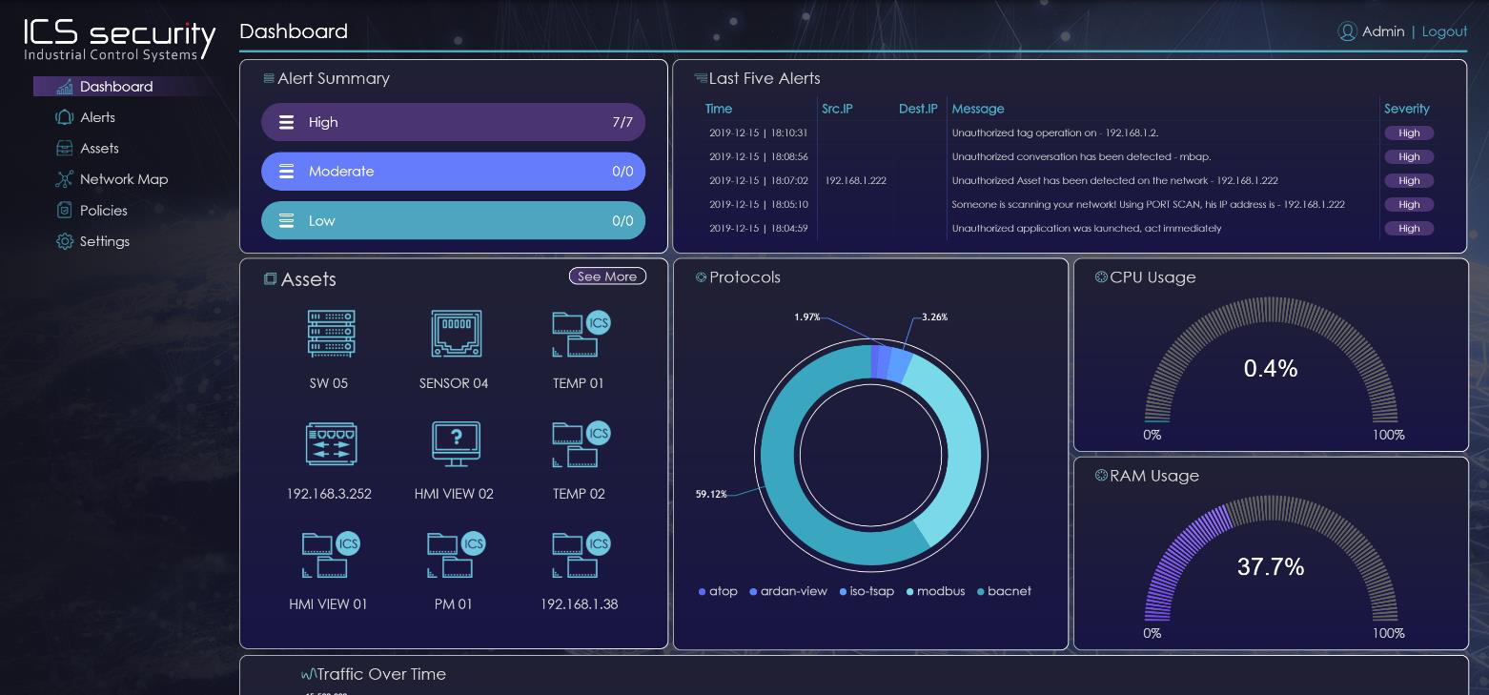Viewport: 1489px width, 695px height.
Task: Select the SW 05 server asset icon
Action: pyautogui.click(x=331, y=334)
